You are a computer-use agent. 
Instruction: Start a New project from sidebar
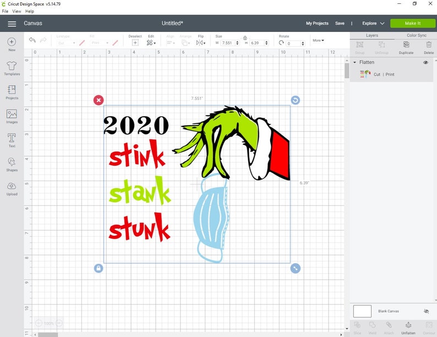click(x=12, y=45)
